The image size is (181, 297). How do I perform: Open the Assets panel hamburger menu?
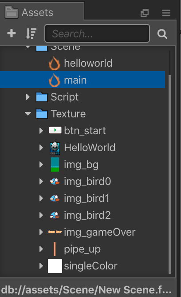pyautogui.click(x=166, y=13)
